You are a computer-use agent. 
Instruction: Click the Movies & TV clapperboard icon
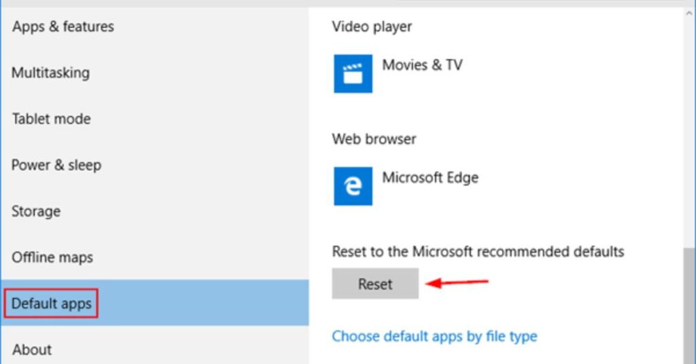(x=353, y=73)
